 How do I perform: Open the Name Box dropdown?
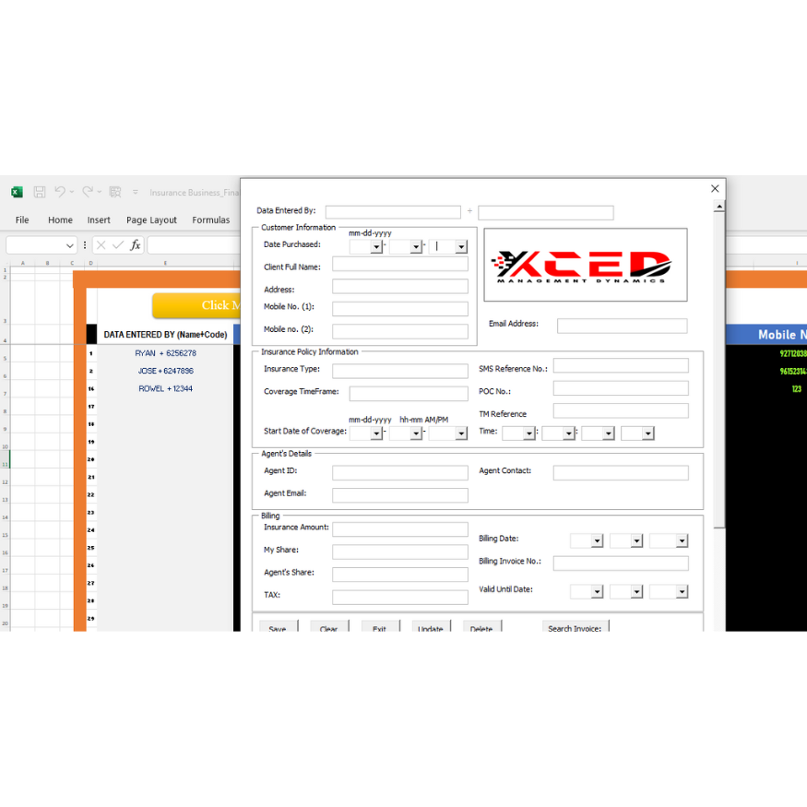coord(71,244)
